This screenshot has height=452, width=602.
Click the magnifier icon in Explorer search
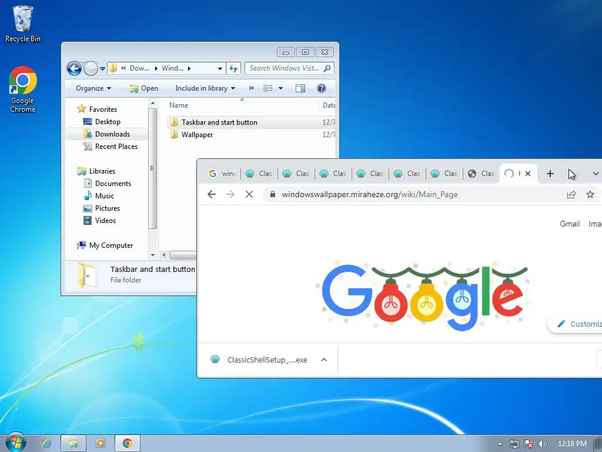(x=327, y=68)
